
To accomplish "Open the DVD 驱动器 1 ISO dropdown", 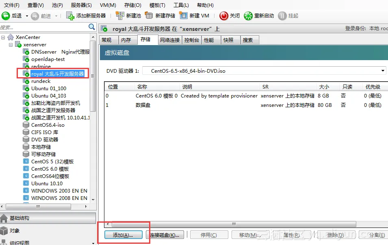I will coord(383,71).
